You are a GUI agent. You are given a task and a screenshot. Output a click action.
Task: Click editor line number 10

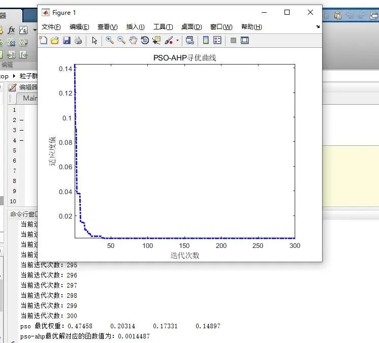click(x=13, y=201)
